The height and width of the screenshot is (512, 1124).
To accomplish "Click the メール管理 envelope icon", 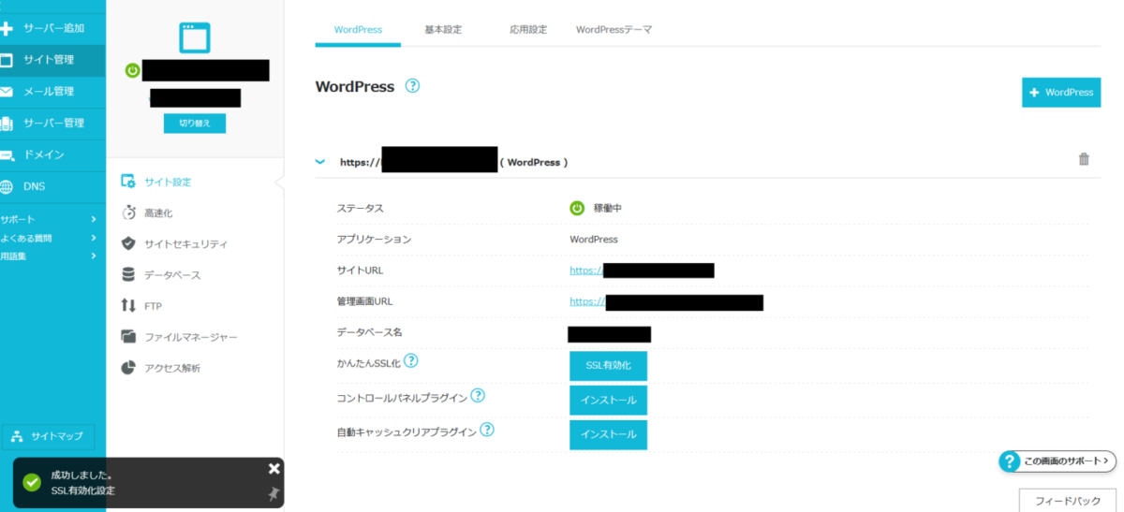I will point(6,92).
